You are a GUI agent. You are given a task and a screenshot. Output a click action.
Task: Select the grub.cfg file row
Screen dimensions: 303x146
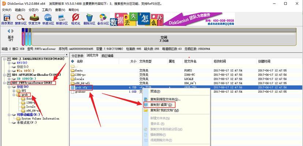186,88
